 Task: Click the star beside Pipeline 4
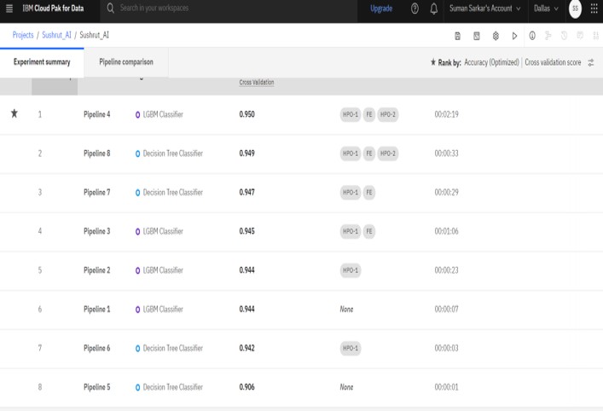14,113
